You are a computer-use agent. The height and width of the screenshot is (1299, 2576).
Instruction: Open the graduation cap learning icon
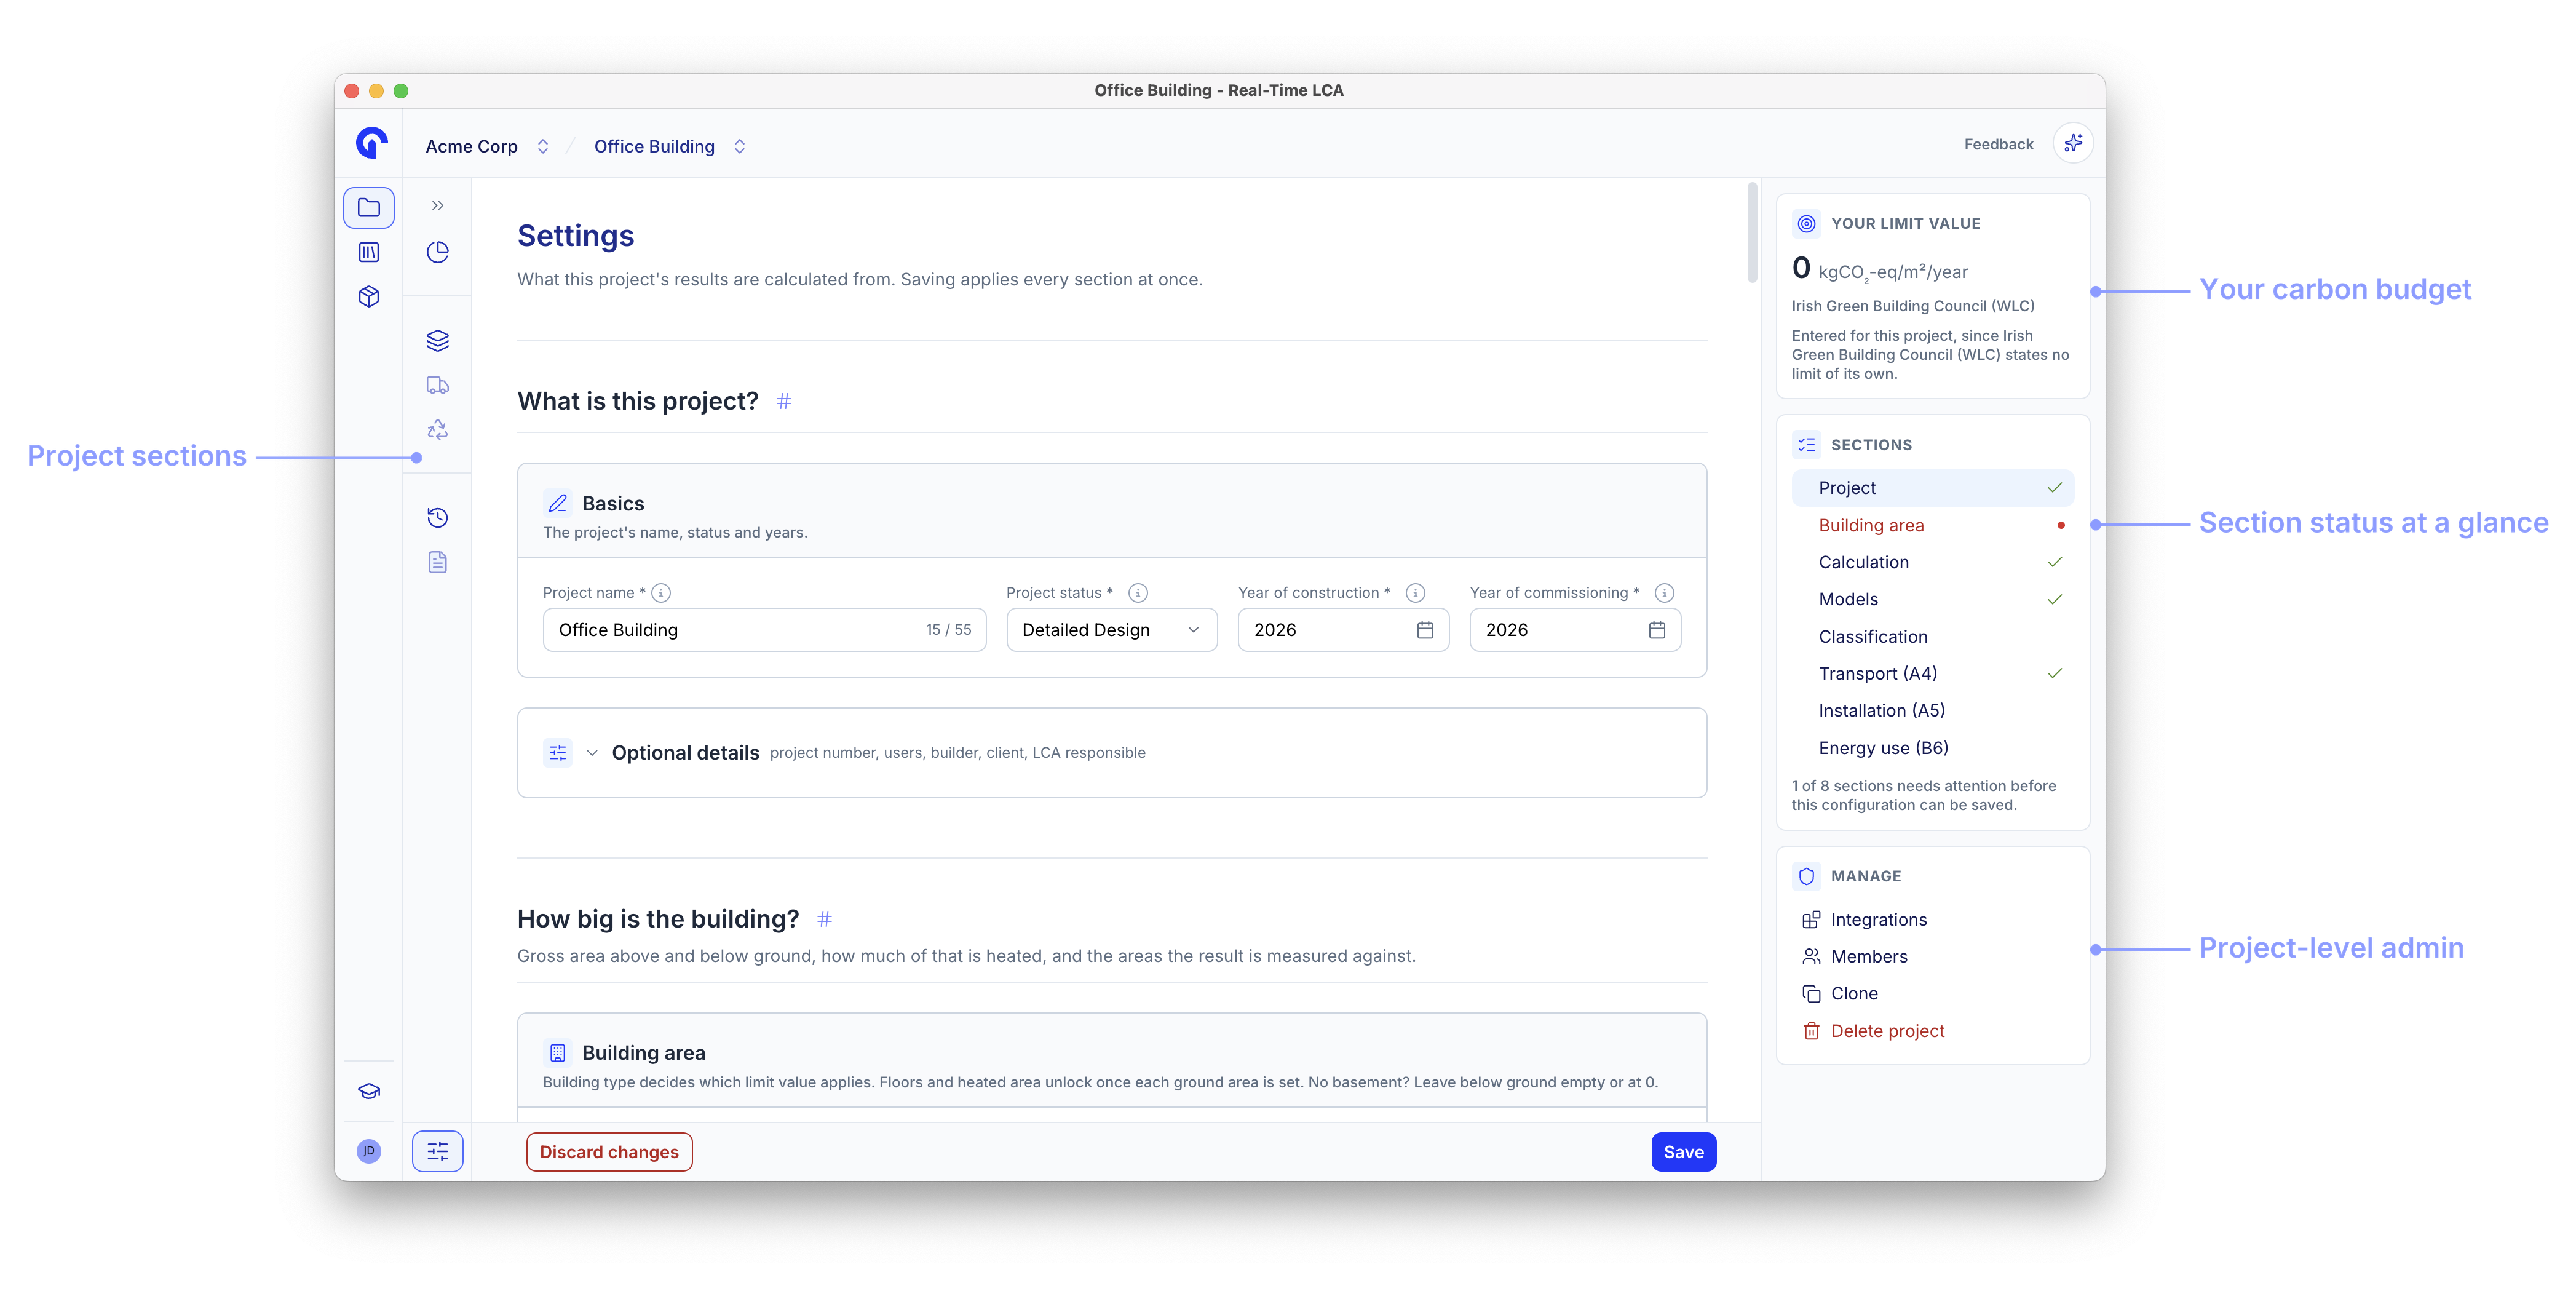(x=368, y=1091)
